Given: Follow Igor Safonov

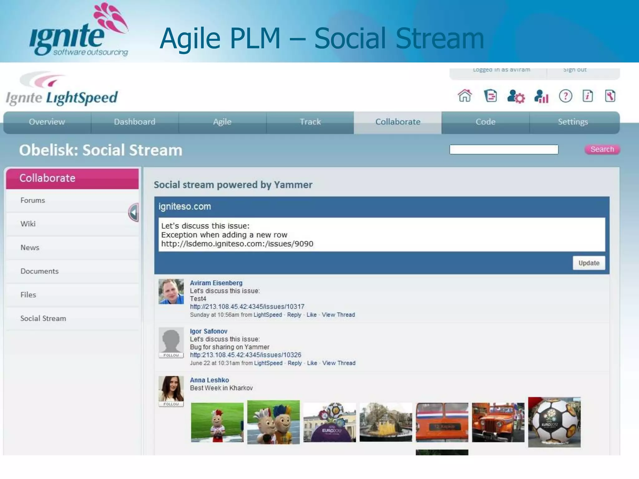Looking at the screenshot, I should point(171,355).
